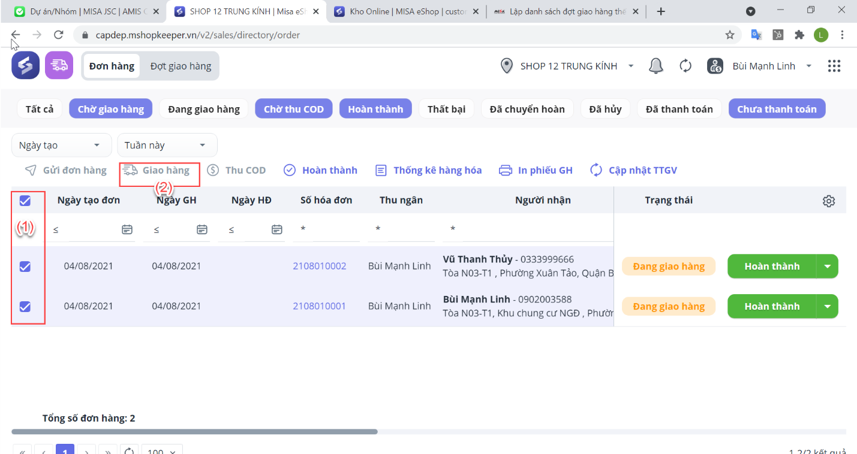Filter by Đang giao hàng status
This screenshot has width=857, height=454.
(x=204, y=109)
